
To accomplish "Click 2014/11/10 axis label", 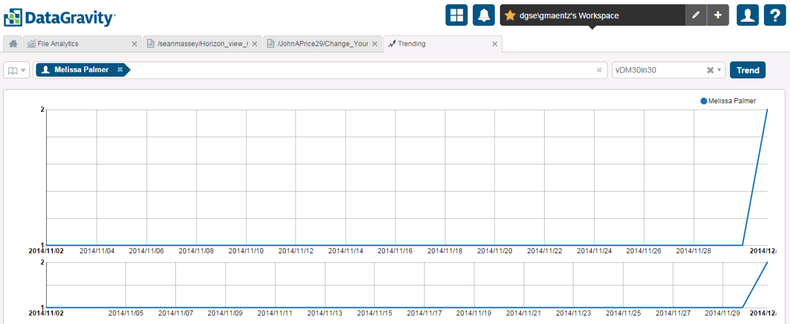I will point(246,251).
